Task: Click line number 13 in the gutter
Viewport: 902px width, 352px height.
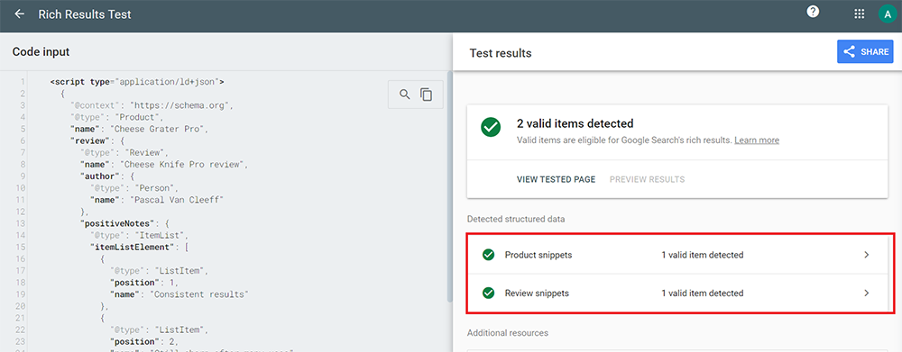Action: 22,223
